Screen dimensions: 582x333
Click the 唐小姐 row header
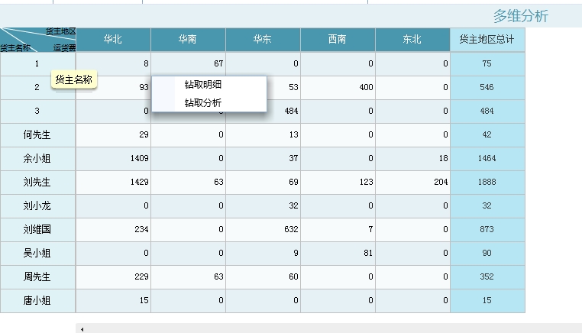(x=37, y=301)
